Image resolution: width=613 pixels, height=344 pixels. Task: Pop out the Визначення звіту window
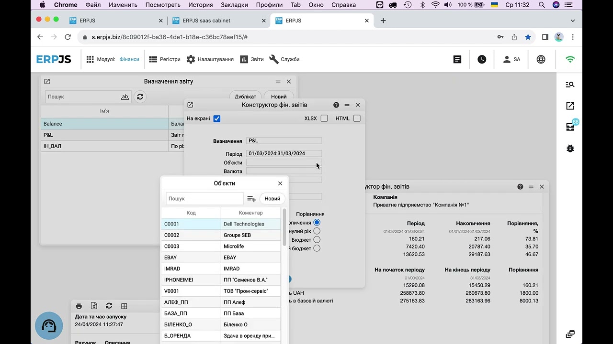point(47,82)
